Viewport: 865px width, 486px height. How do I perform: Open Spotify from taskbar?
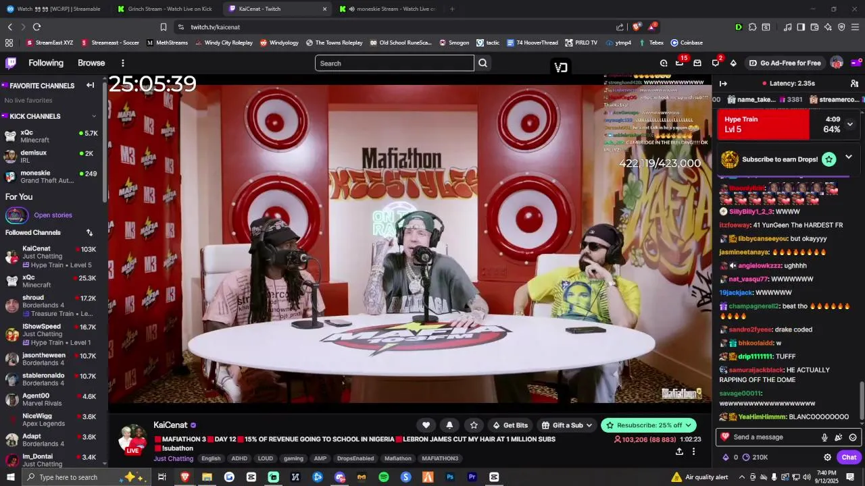pos(384,477)
